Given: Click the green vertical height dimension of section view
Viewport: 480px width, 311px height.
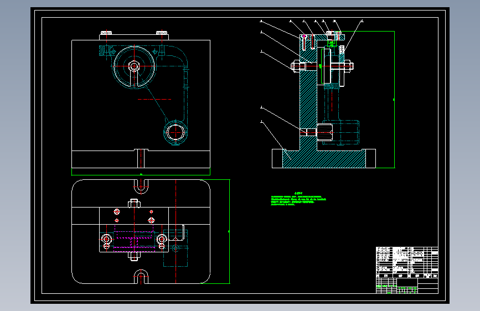Looking at the screenshot, I should pyautogui.click(x=394, y=100).
